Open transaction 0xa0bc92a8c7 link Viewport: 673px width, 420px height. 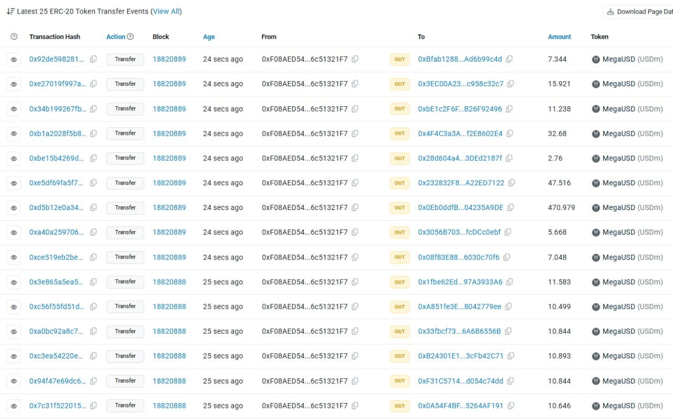click(x=56, y=331)
